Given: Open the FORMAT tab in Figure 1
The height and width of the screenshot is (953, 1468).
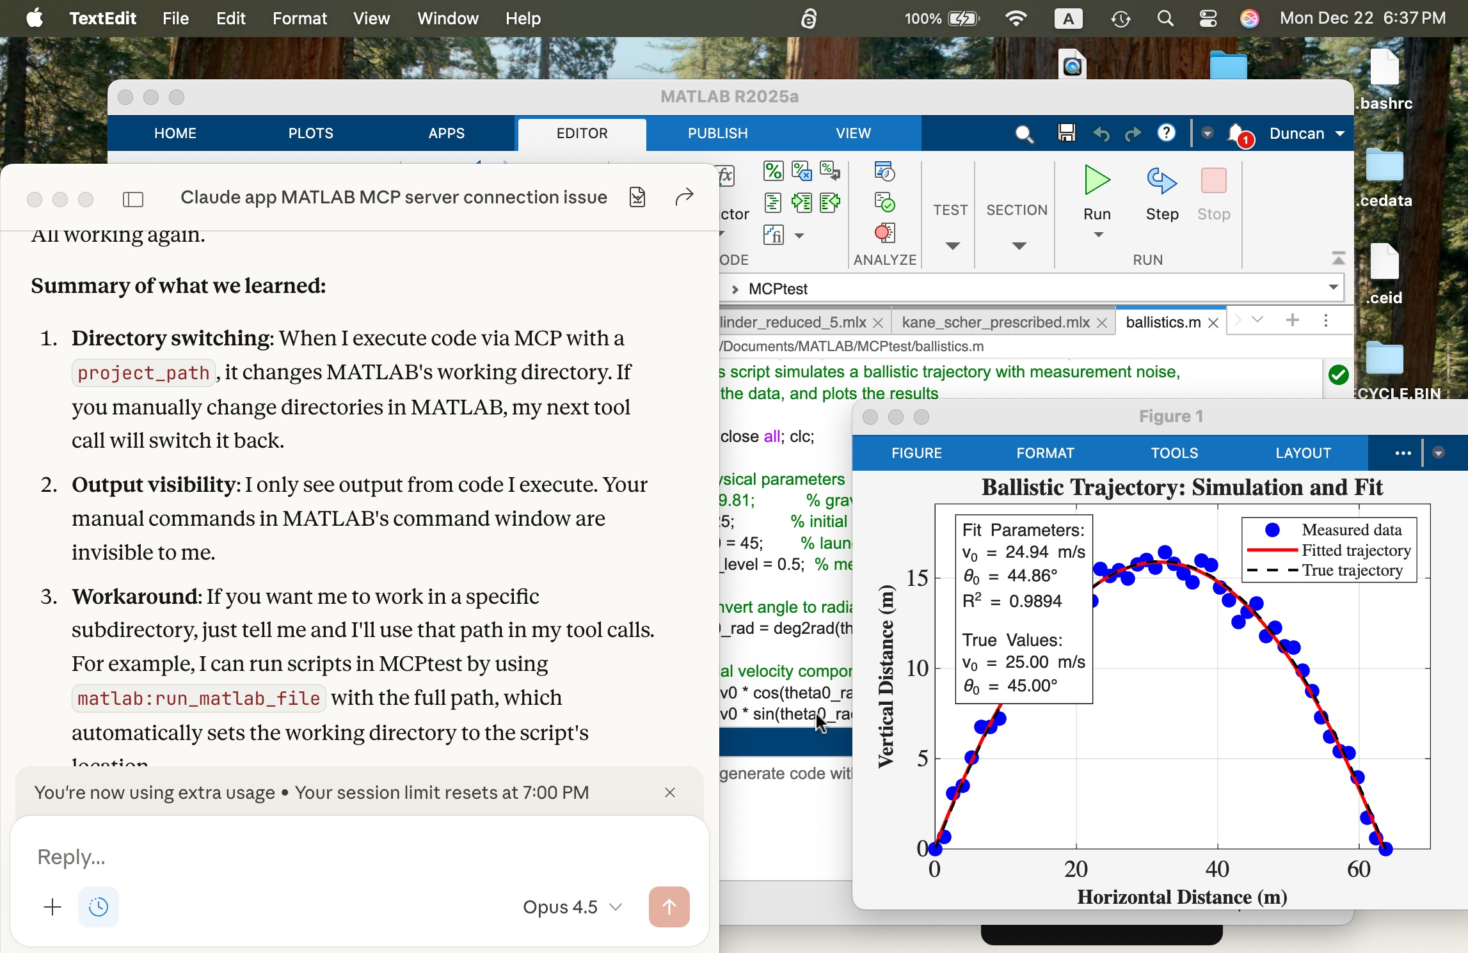Looking at the screenshot, I should click(1045, 453).
